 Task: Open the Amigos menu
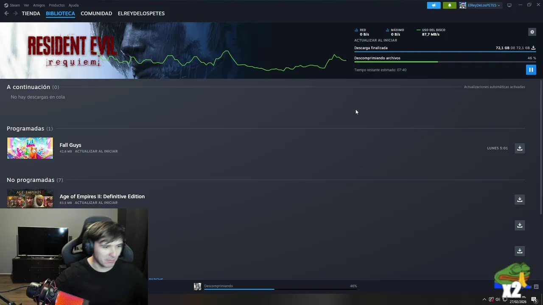39,5
